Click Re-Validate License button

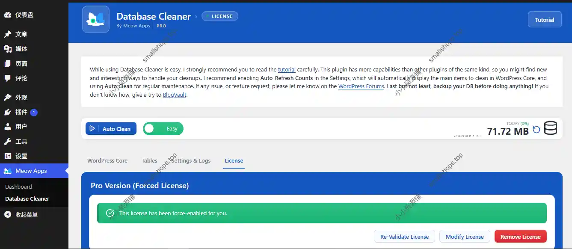(404, 237)
